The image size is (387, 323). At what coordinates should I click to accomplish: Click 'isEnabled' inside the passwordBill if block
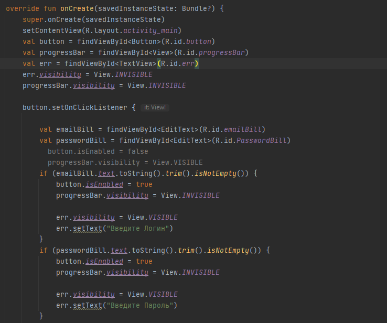[x=104, y=262]
